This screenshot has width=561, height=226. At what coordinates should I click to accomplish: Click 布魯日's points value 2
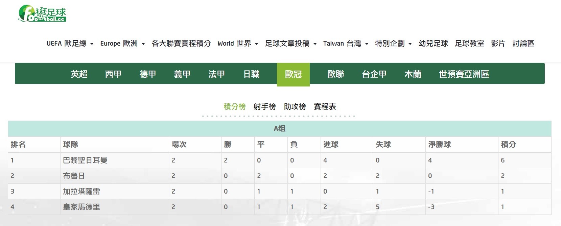tap(503, 176)
